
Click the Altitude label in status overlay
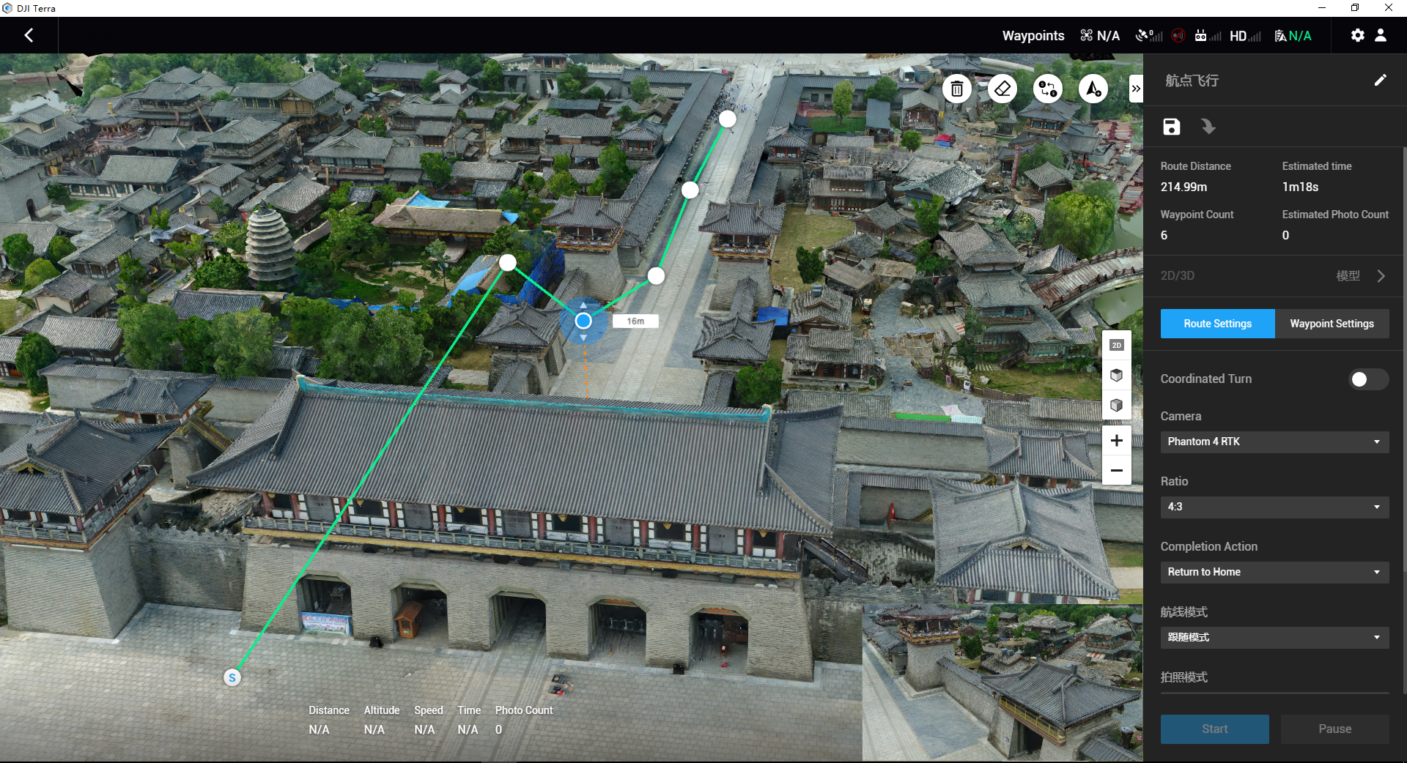382,710
